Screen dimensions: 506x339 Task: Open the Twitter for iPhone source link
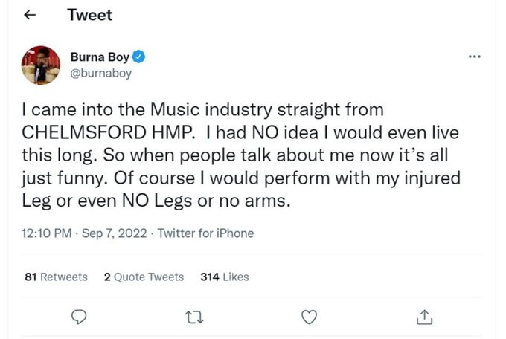[x=205, y=233]
